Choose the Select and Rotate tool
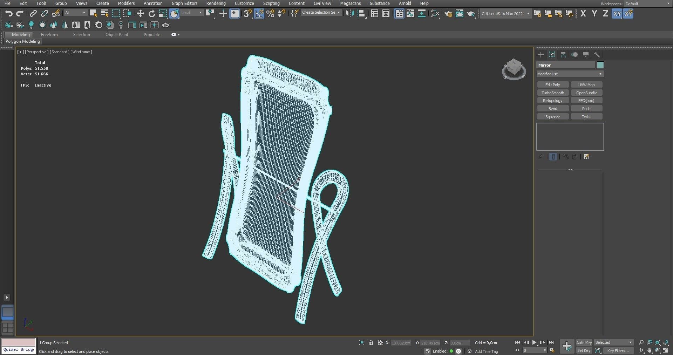Image resolution: width=673 pixels, height=355 pixels. [x=151, y=14]
